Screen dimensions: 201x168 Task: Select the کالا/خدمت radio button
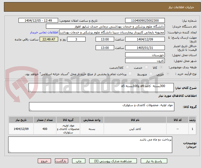pos(127,67)
